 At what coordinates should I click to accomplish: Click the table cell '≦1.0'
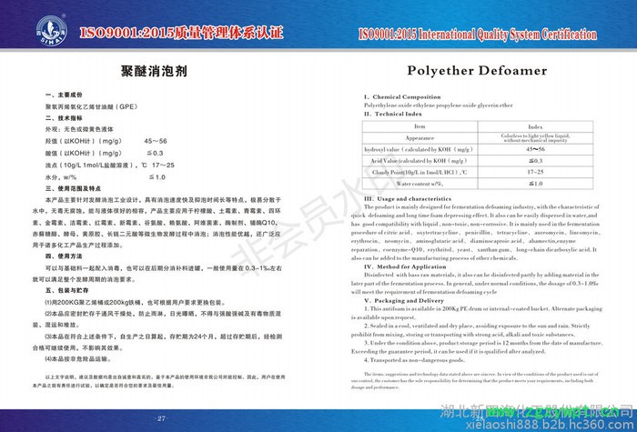pyautogui.click(x=535, y=184)
